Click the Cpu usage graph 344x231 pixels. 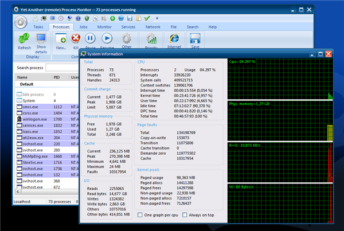click(280, 79)
